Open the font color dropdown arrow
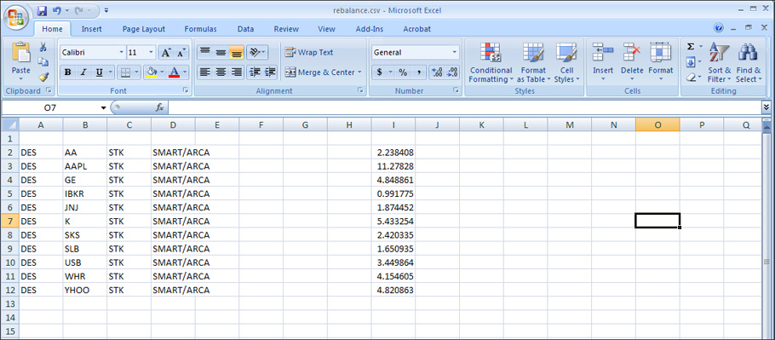The image size is (775, 340). 186,72
